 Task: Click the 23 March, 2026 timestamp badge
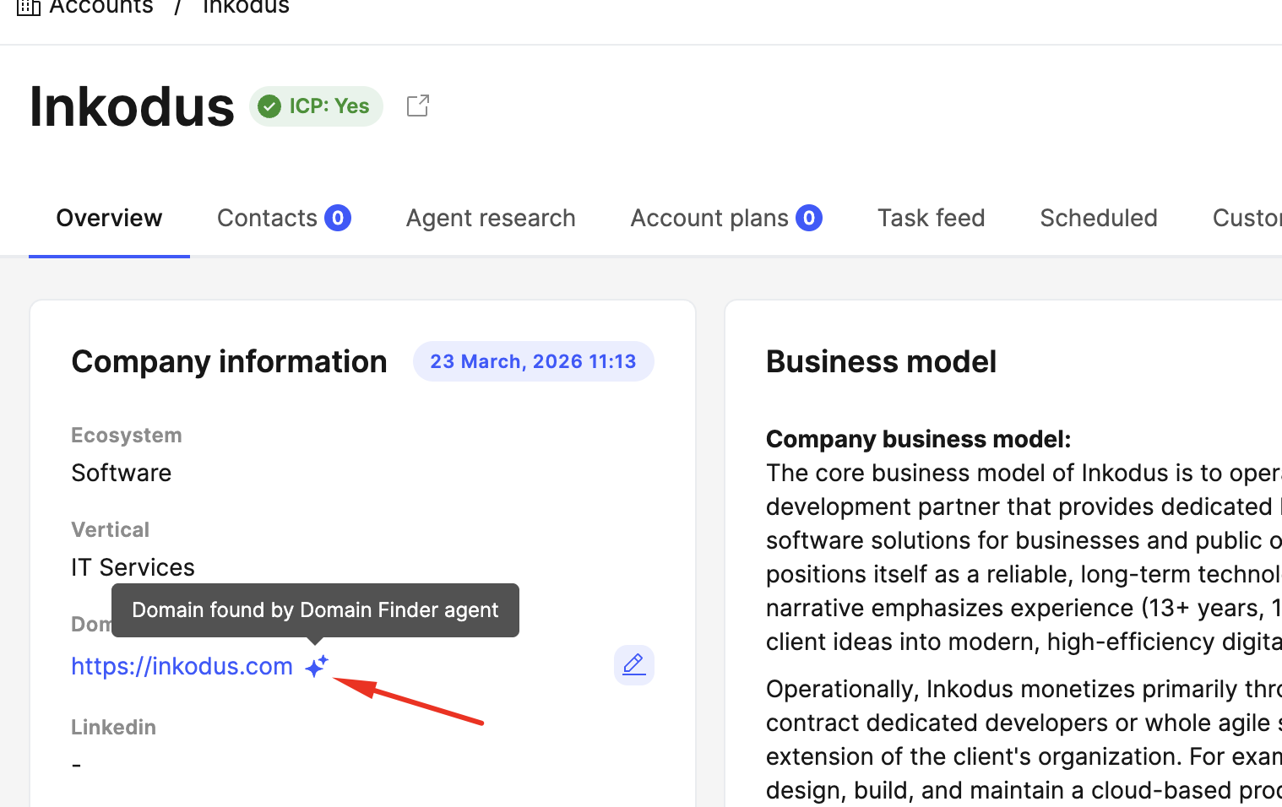tap(533, 361)
